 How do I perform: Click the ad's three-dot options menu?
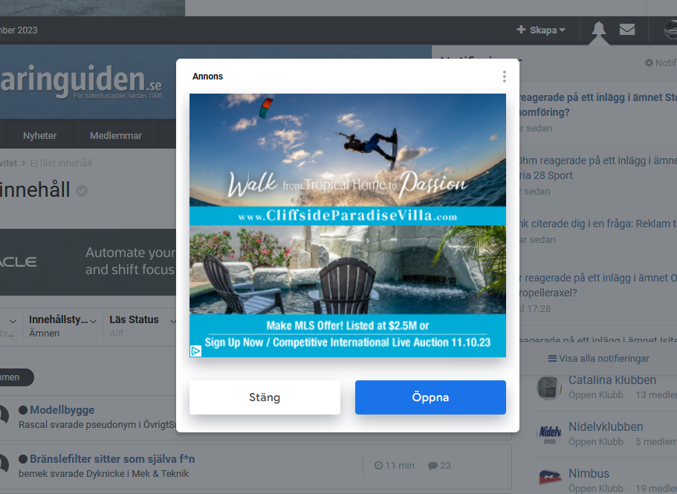click(x=505, y=77)
